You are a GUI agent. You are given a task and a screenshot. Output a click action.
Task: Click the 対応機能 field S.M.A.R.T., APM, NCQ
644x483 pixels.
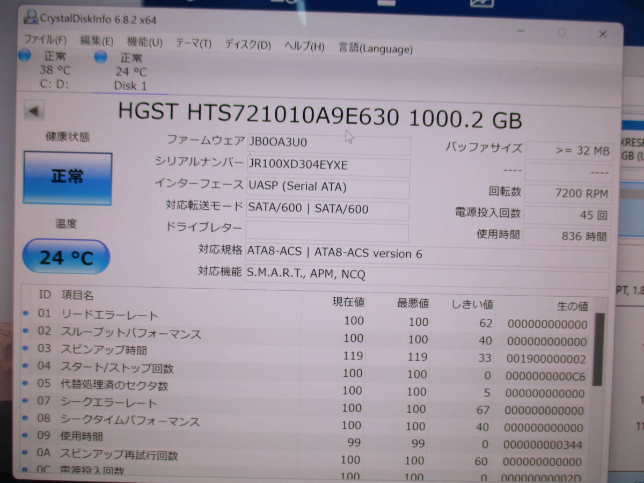click(x=427, y=277)
